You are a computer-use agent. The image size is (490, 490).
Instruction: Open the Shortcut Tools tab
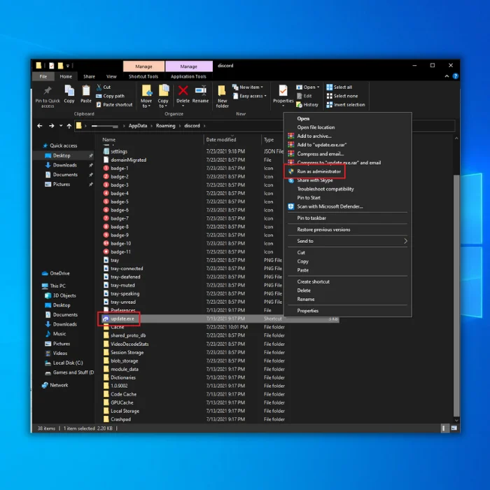click(x=143, y=76)
